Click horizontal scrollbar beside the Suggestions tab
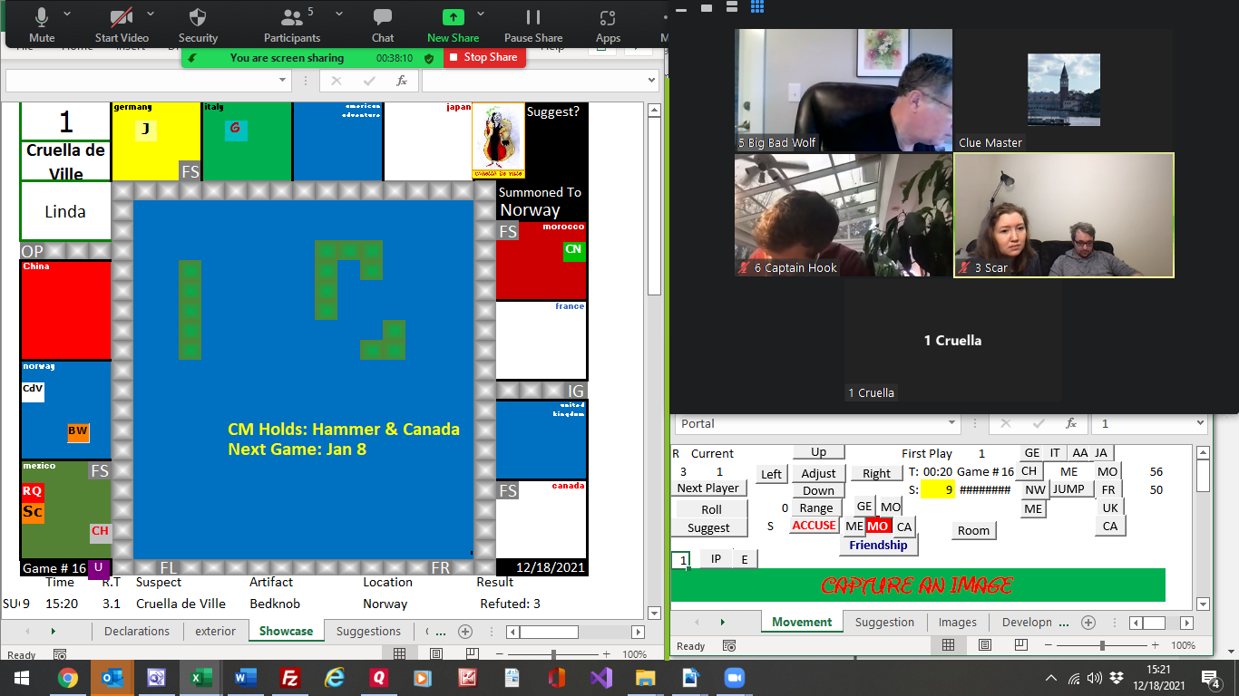The width and height of the screenshot is (1239, 696). point(575,632)
